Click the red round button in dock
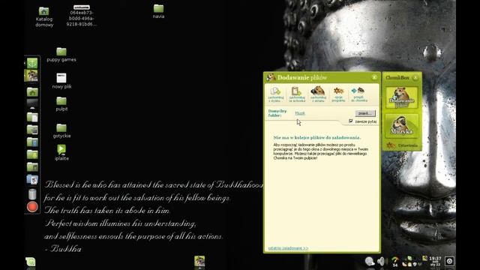480x270 pixels. point(32,207)
